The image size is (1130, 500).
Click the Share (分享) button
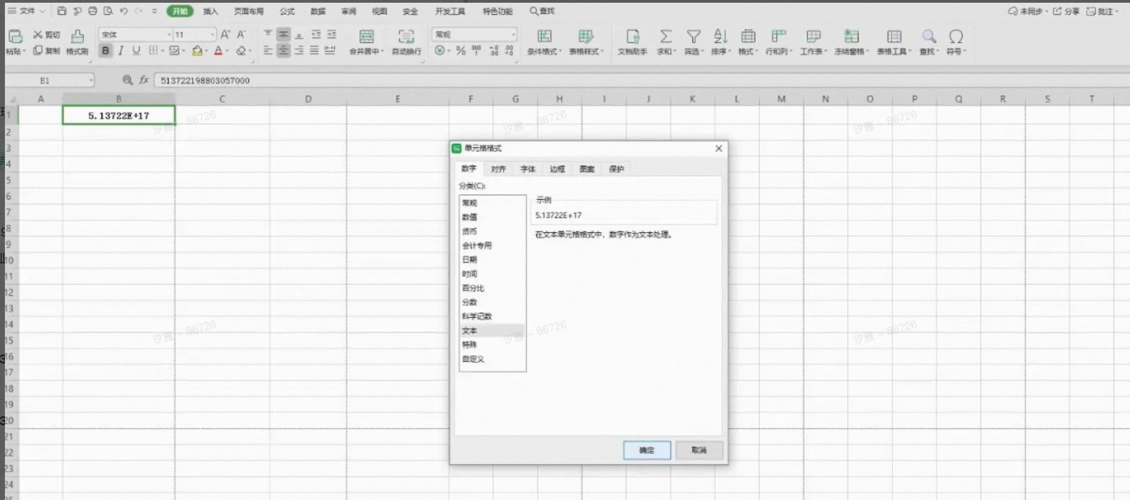pos(1066,11)
